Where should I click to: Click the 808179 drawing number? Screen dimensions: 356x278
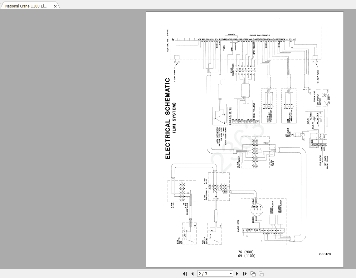324,254
